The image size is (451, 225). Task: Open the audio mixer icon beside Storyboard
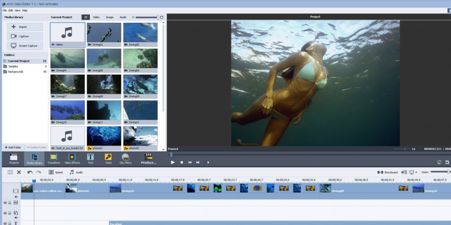pos(404,172)
